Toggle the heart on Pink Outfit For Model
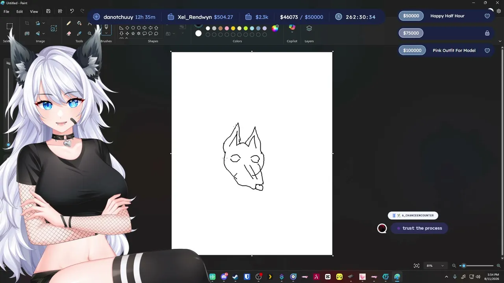Screen dimensions: 504x283 pyautogui.click(x=487, y=50)
